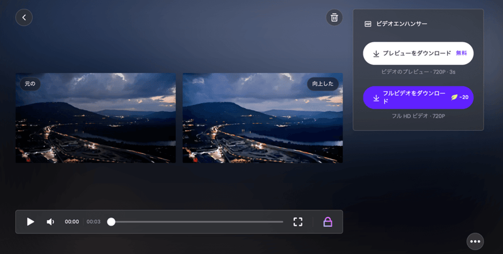Click the ビデオエンハンサー title text
This screenshot has height=254, width=503.
(401, 24)
